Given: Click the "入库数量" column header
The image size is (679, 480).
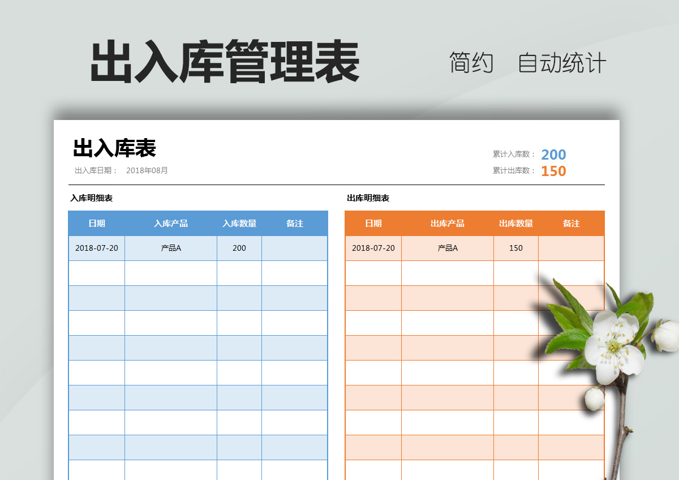Looking at the screenshot, I should tap(239, 224).
